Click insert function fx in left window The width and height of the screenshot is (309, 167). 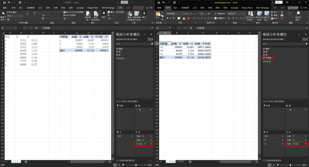pyautogui.click(x=36, y=28)
